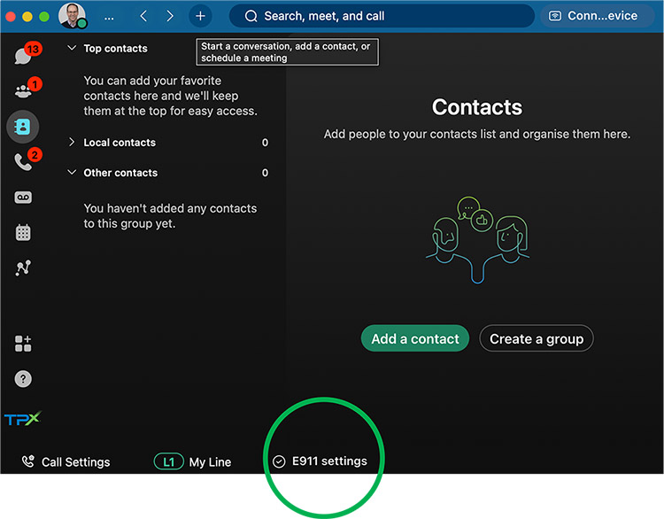The height and width of the screenshot is (519, 664).
Task: Open the Voicemail icon in sidebar
Action: click(23, 198)
